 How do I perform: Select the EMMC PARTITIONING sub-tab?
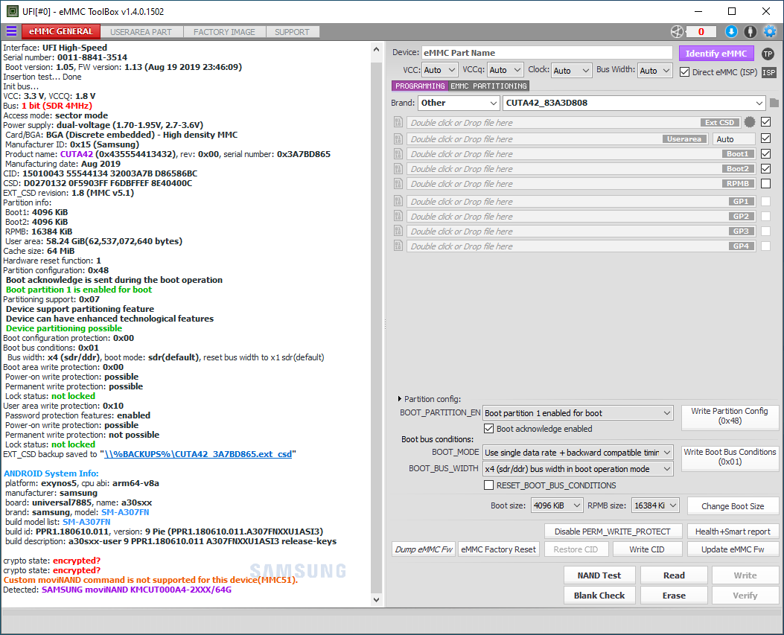coord(488,86)
